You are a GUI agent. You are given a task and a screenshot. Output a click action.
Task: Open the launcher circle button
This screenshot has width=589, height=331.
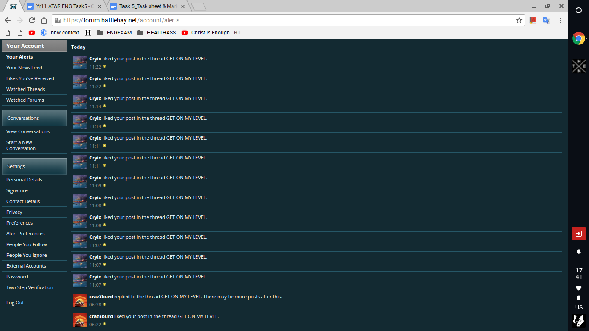coord(579,11)
